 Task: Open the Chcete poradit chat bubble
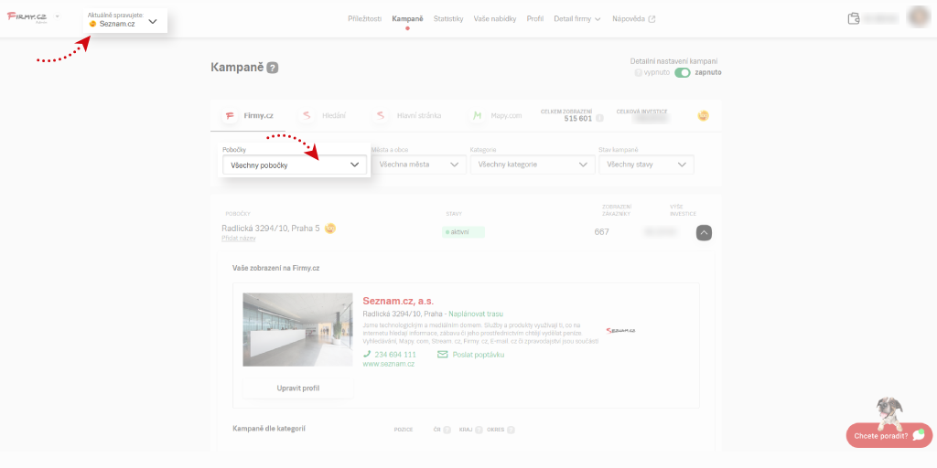886,435
